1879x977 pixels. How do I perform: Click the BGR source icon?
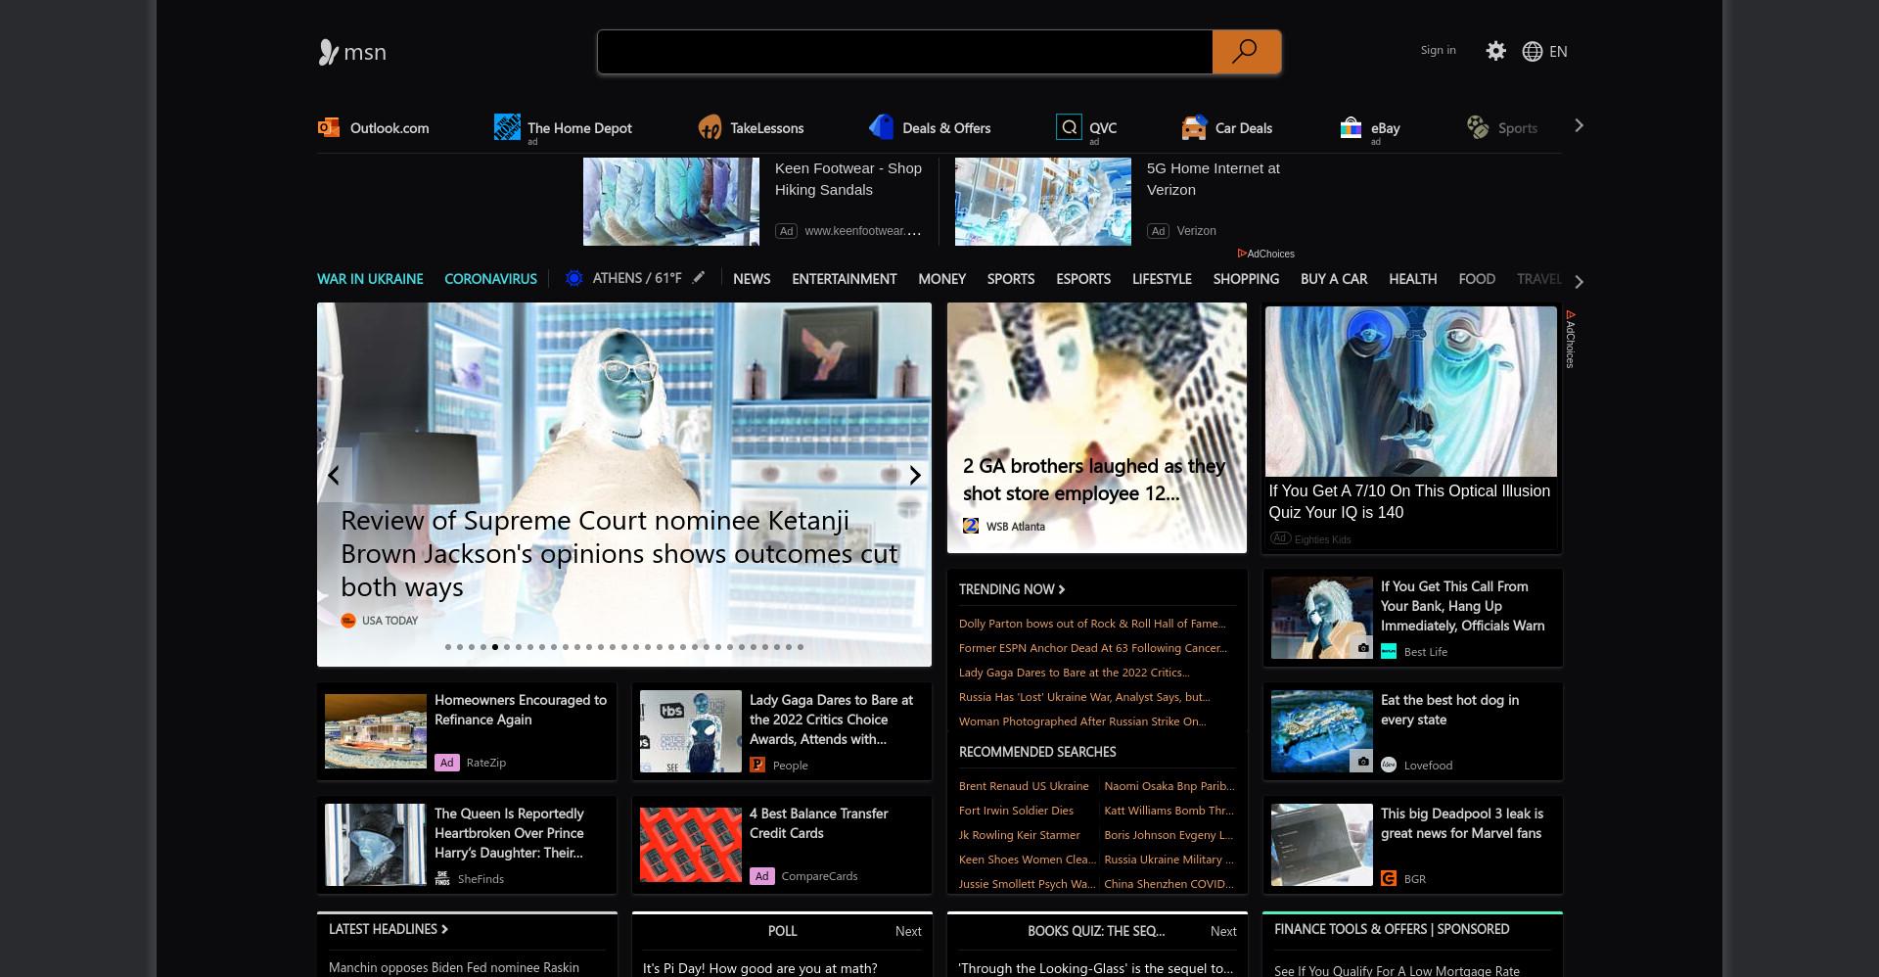tap(1389, 878)
